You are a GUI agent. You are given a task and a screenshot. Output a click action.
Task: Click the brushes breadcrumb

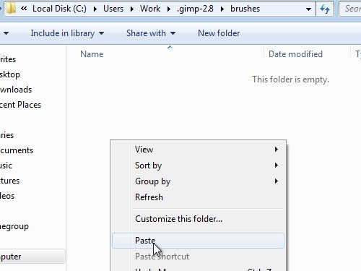click(245, 9)
